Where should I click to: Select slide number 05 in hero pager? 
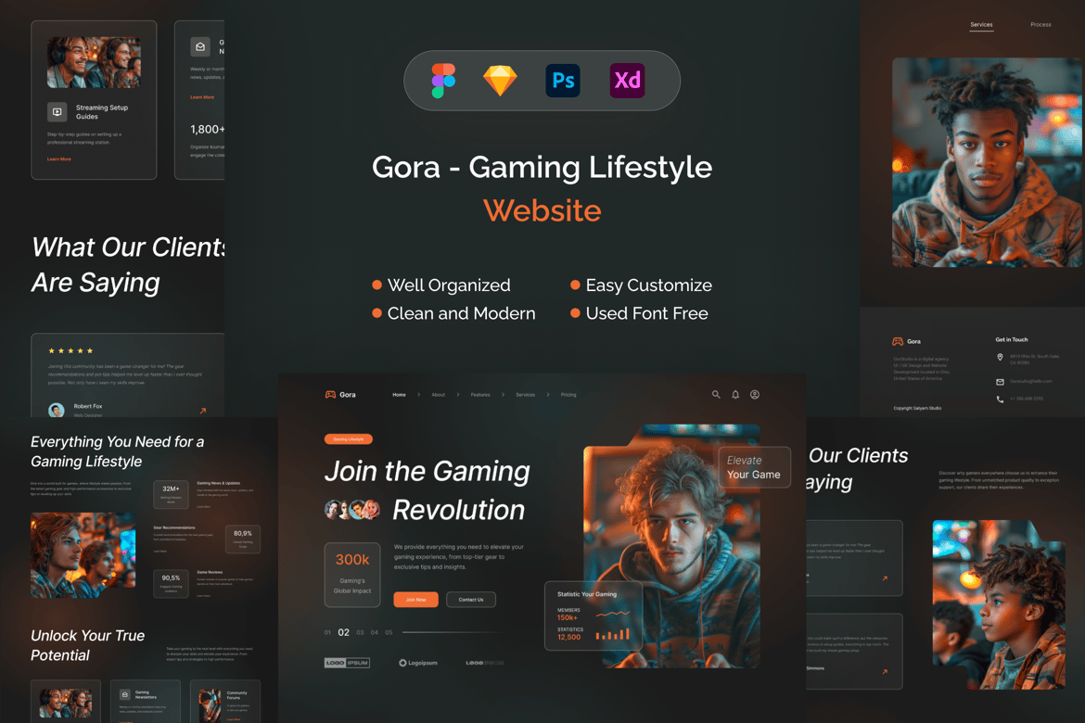pos(389,632)
